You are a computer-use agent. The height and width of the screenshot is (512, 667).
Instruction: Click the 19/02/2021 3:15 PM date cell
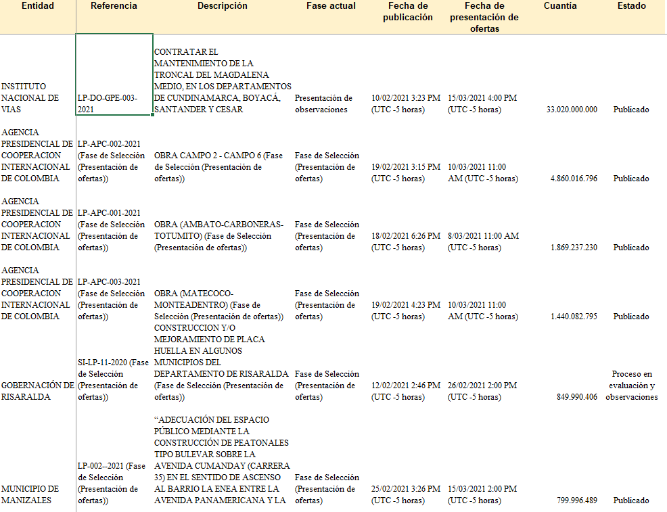pos(405,172)
